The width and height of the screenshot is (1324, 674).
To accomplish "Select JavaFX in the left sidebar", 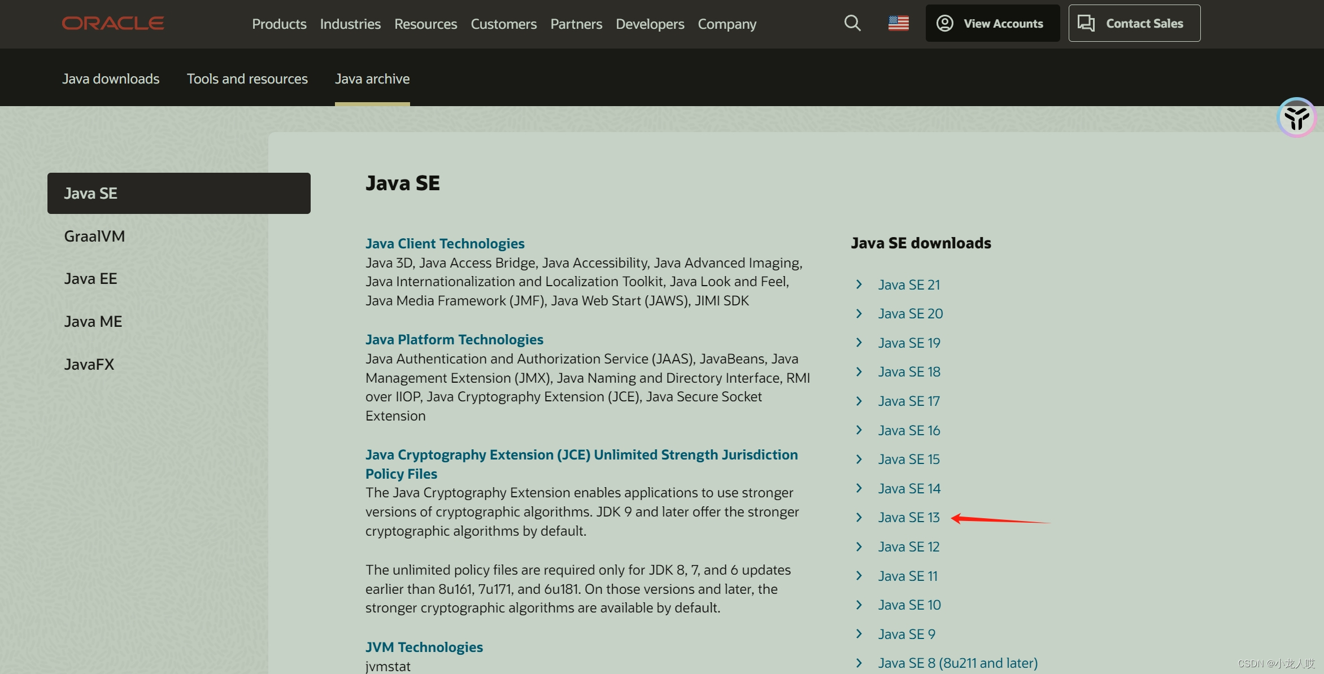I will click(x=89, y=364).
